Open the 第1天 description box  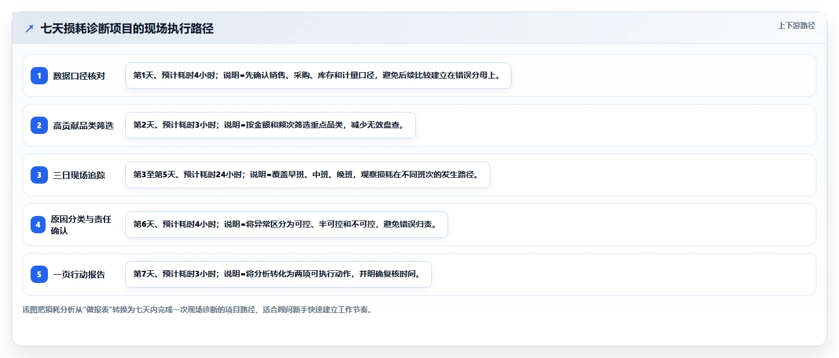[x=318, y=76]
